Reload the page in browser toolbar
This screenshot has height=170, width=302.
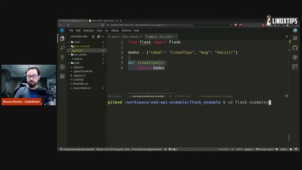pos(68,25)
